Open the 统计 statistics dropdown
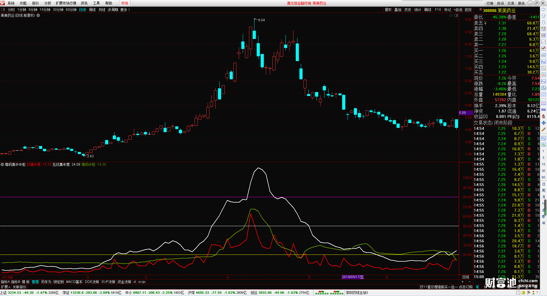Image resolution: width=547 pixels, height=296 pixels. coord(418,10)
